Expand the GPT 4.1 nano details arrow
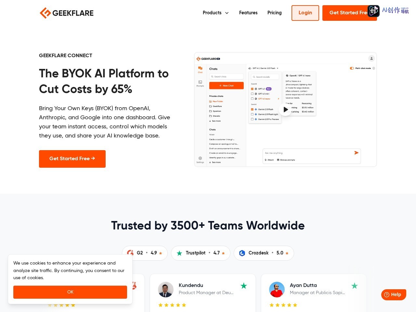This screenshot has height=312, width=416. (279, 99)
